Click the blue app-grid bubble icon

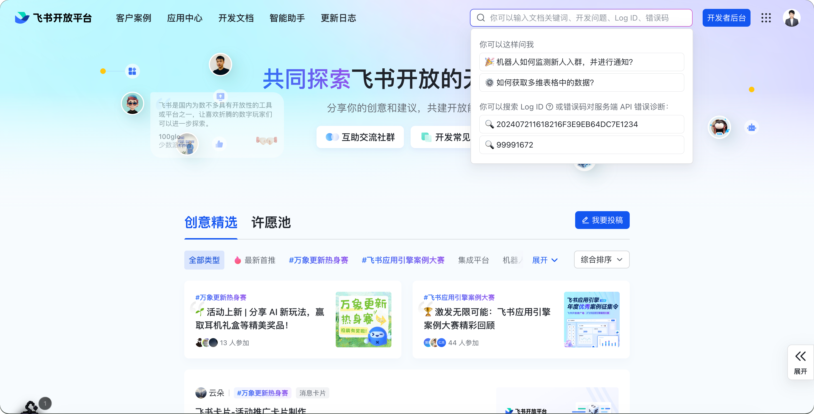point(132,71)
